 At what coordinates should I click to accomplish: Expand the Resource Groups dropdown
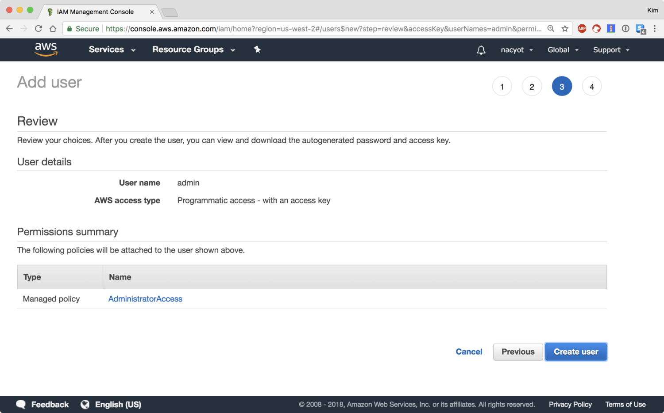click(193, 50)
